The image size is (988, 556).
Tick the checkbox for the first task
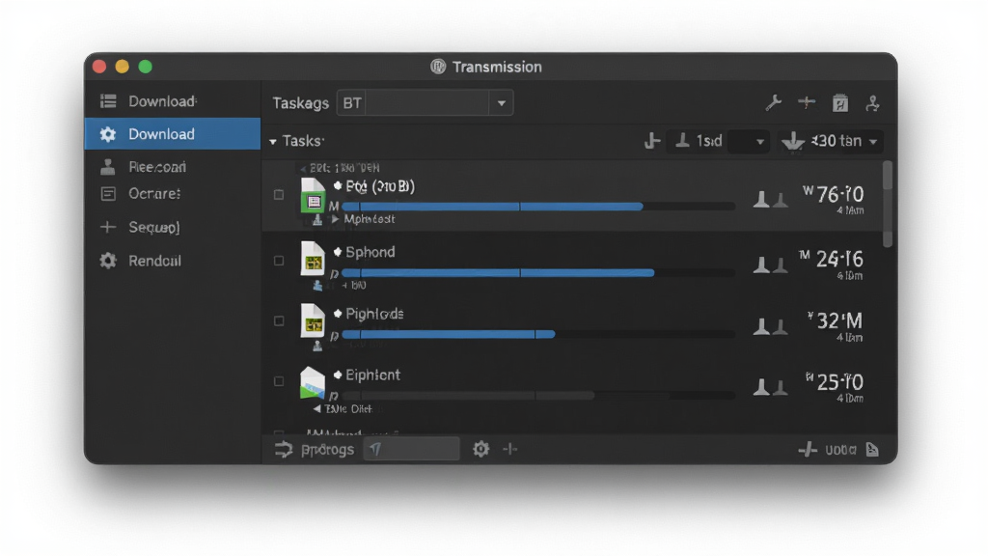(x=279, y=195)
